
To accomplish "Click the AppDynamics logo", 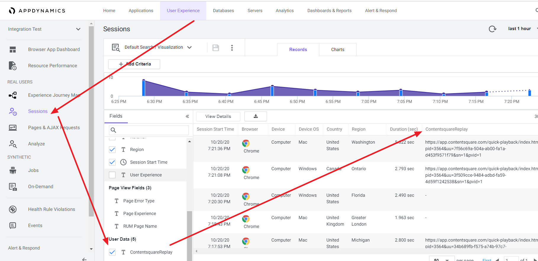I will (x=37, y=11).
